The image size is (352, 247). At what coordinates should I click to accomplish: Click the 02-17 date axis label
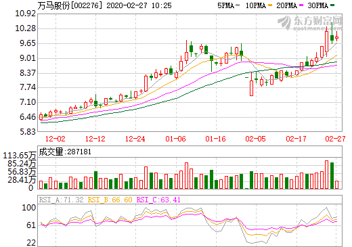tap(296, 139)
